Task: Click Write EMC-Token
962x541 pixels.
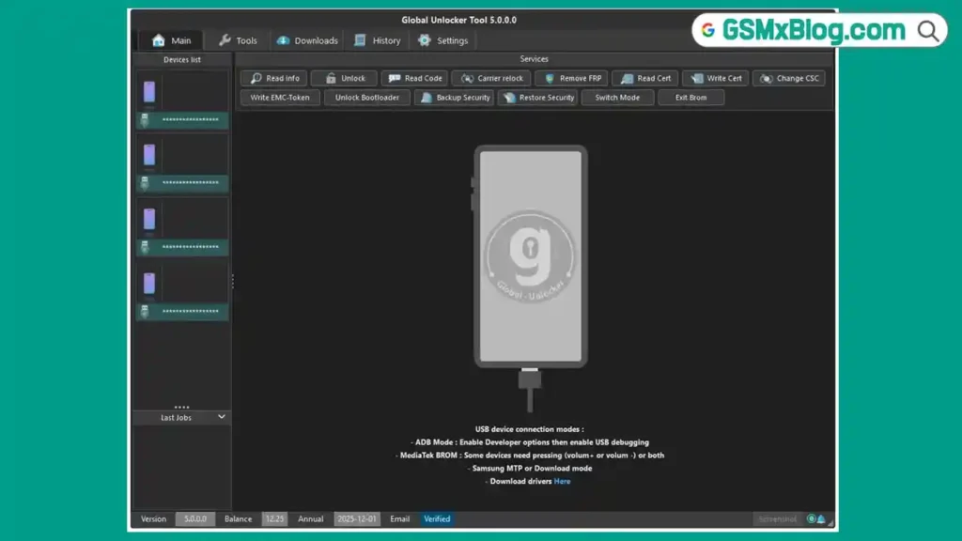Action: tap(280, 98)
